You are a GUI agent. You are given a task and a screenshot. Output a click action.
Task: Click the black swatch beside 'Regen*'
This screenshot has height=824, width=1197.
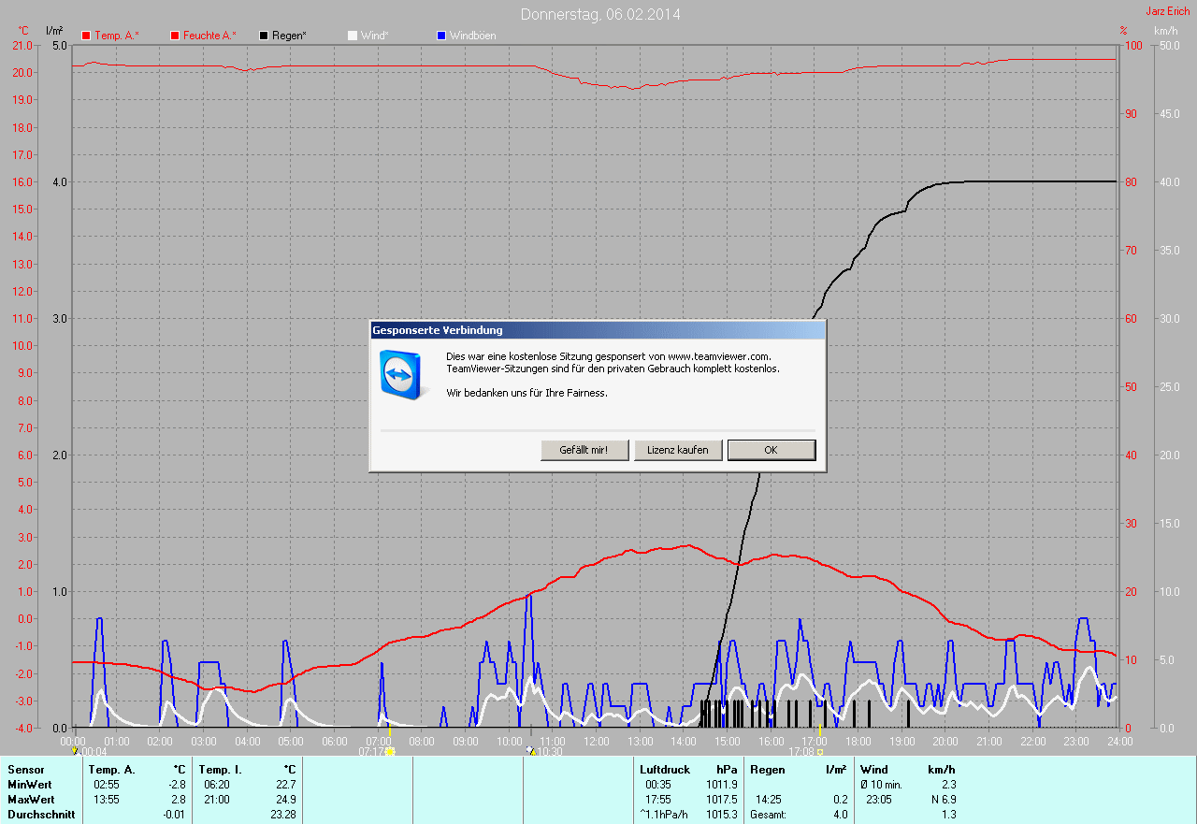tap(265, 36)
